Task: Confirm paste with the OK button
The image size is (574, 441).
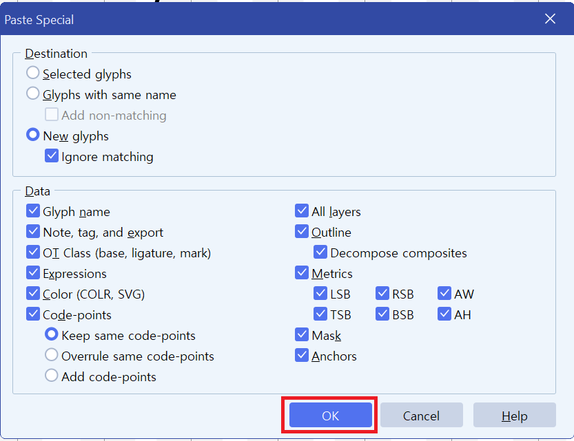Action: click(x=331, y=415)
